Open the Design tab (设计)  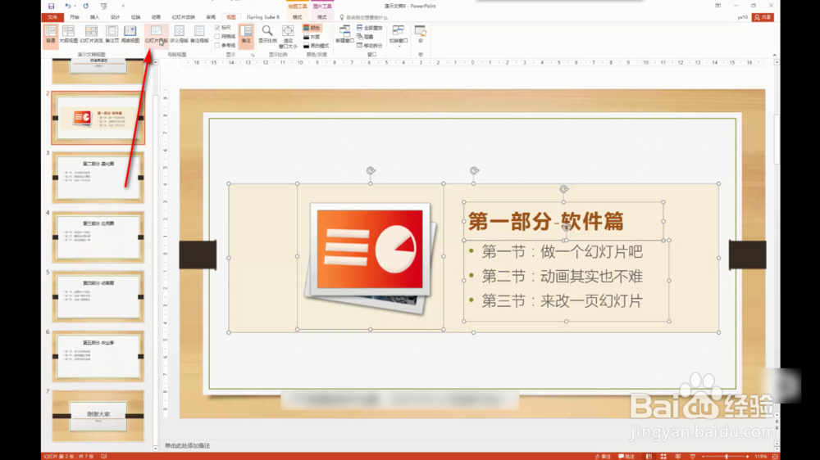(115, 17)
